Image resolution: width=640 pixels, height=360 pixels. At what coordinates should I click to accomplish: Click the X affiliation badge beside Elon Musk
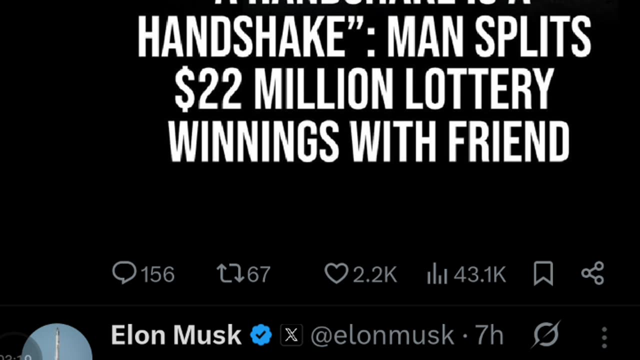[291, 335]
